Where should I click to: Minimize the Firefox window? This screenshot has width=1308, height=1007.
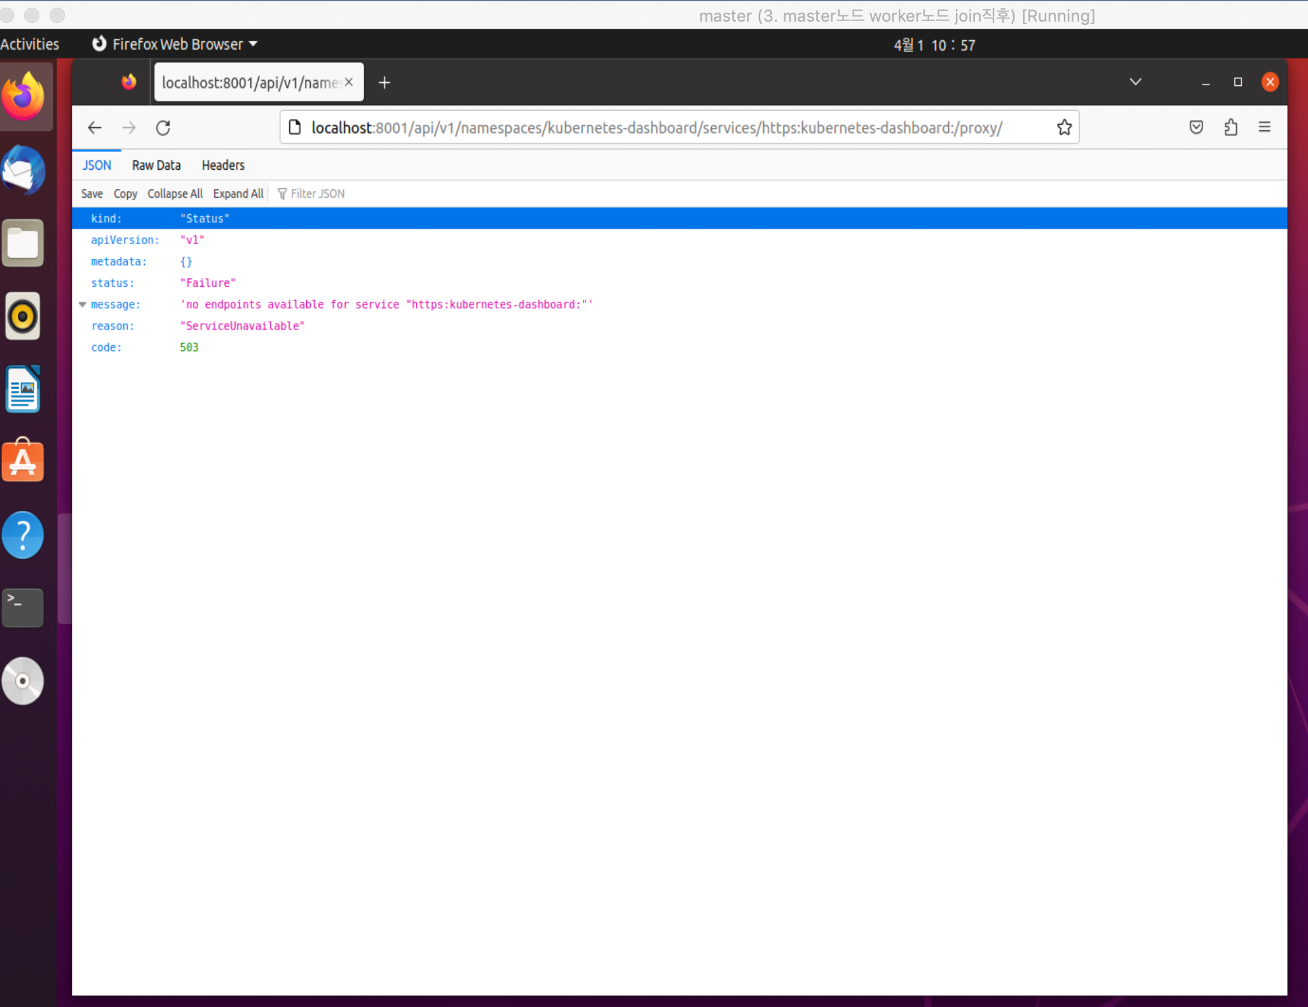tap(1206, 82)
